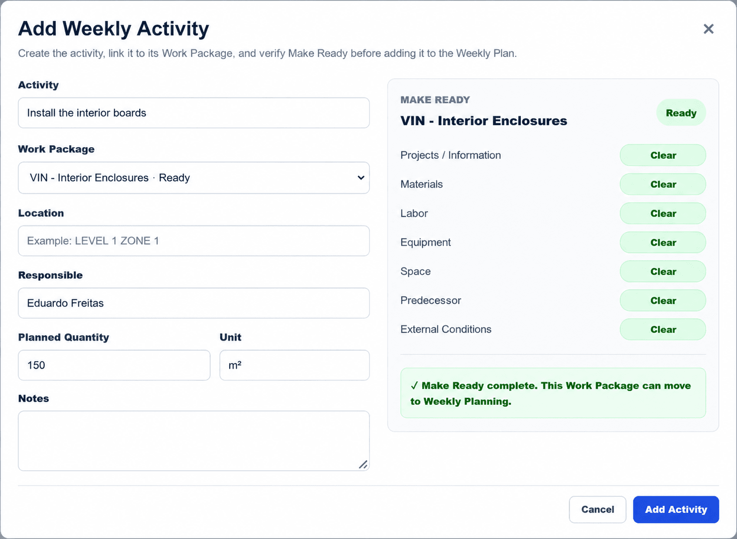
Task: Open the Work Package dropdown
Action: [x=194, y=178]
